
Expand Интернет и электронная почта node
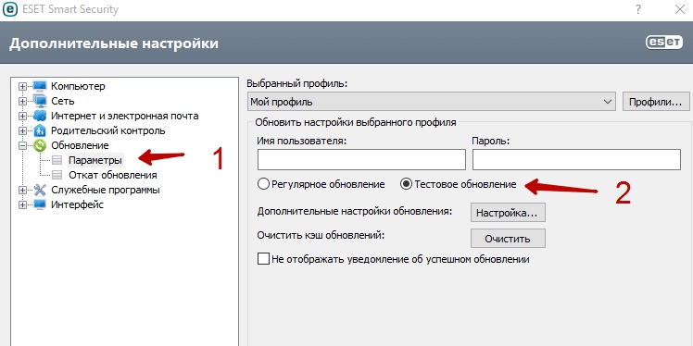(x=22, y=116)
